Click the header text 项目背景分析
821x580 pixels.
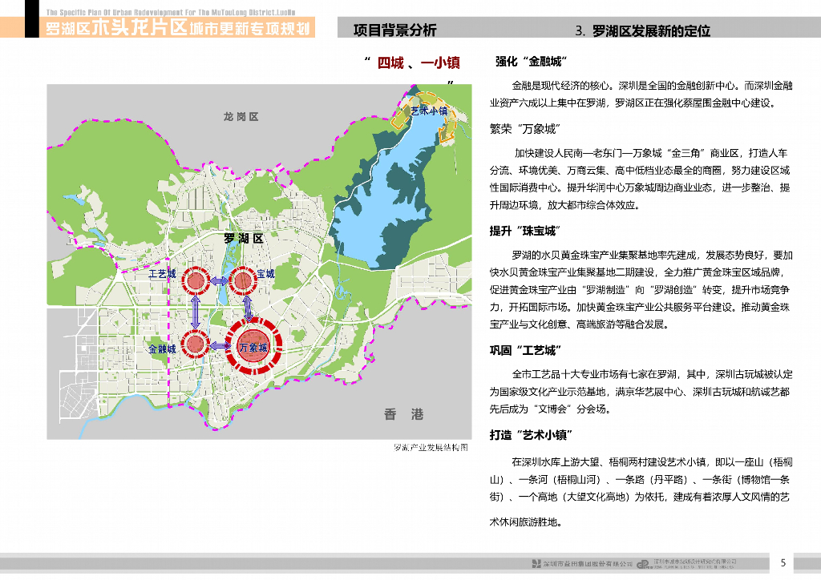point(394,30)
